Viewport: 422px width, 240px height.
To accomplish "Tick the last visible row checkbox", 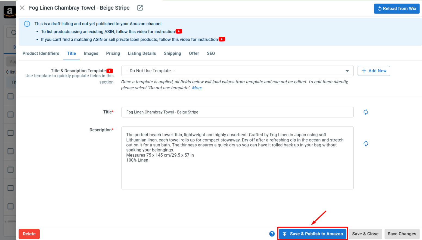I will pos(11,206).
